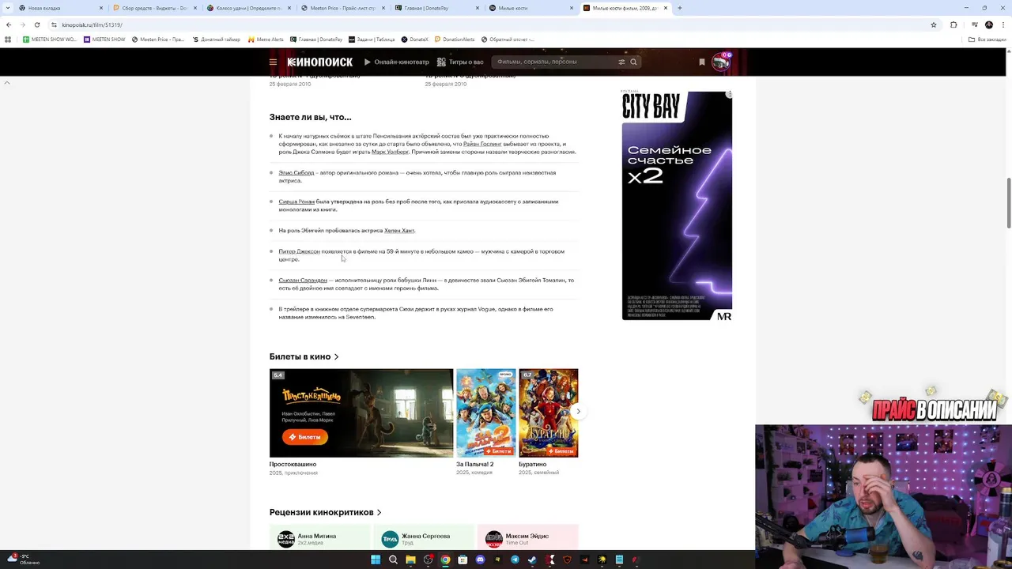Click the Кинопоиск logo
The width and height of the screenshot is (1012, 569).
(320, 62)
